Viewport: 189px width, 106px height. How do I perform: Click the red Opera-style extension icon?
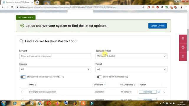click(x=149, y=7)
